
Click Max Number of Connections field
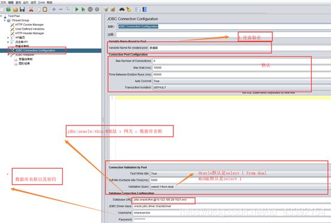point(241,61)
